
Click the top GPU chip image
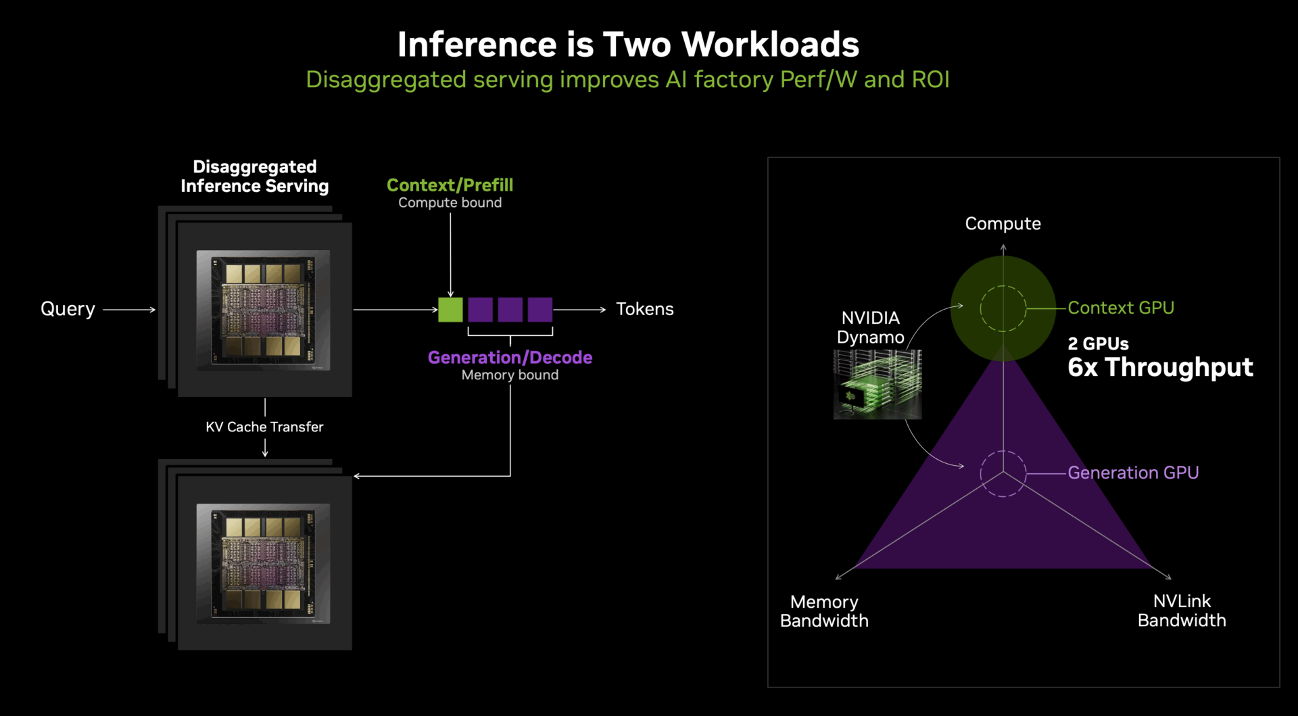[263, 310]
